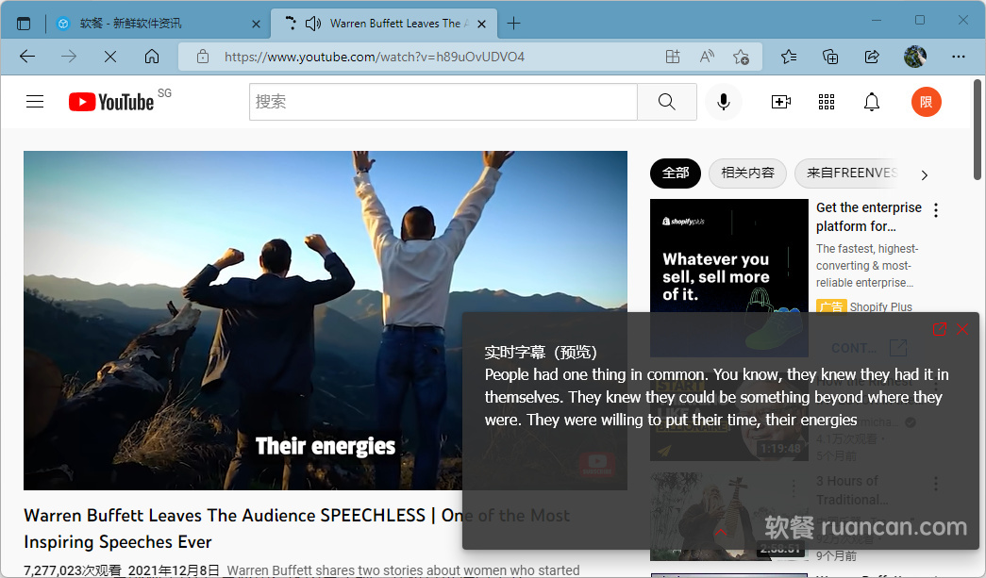Click the YouTube search input field
The width and height of the screenshot is (986, 578).
coord(443,102)
